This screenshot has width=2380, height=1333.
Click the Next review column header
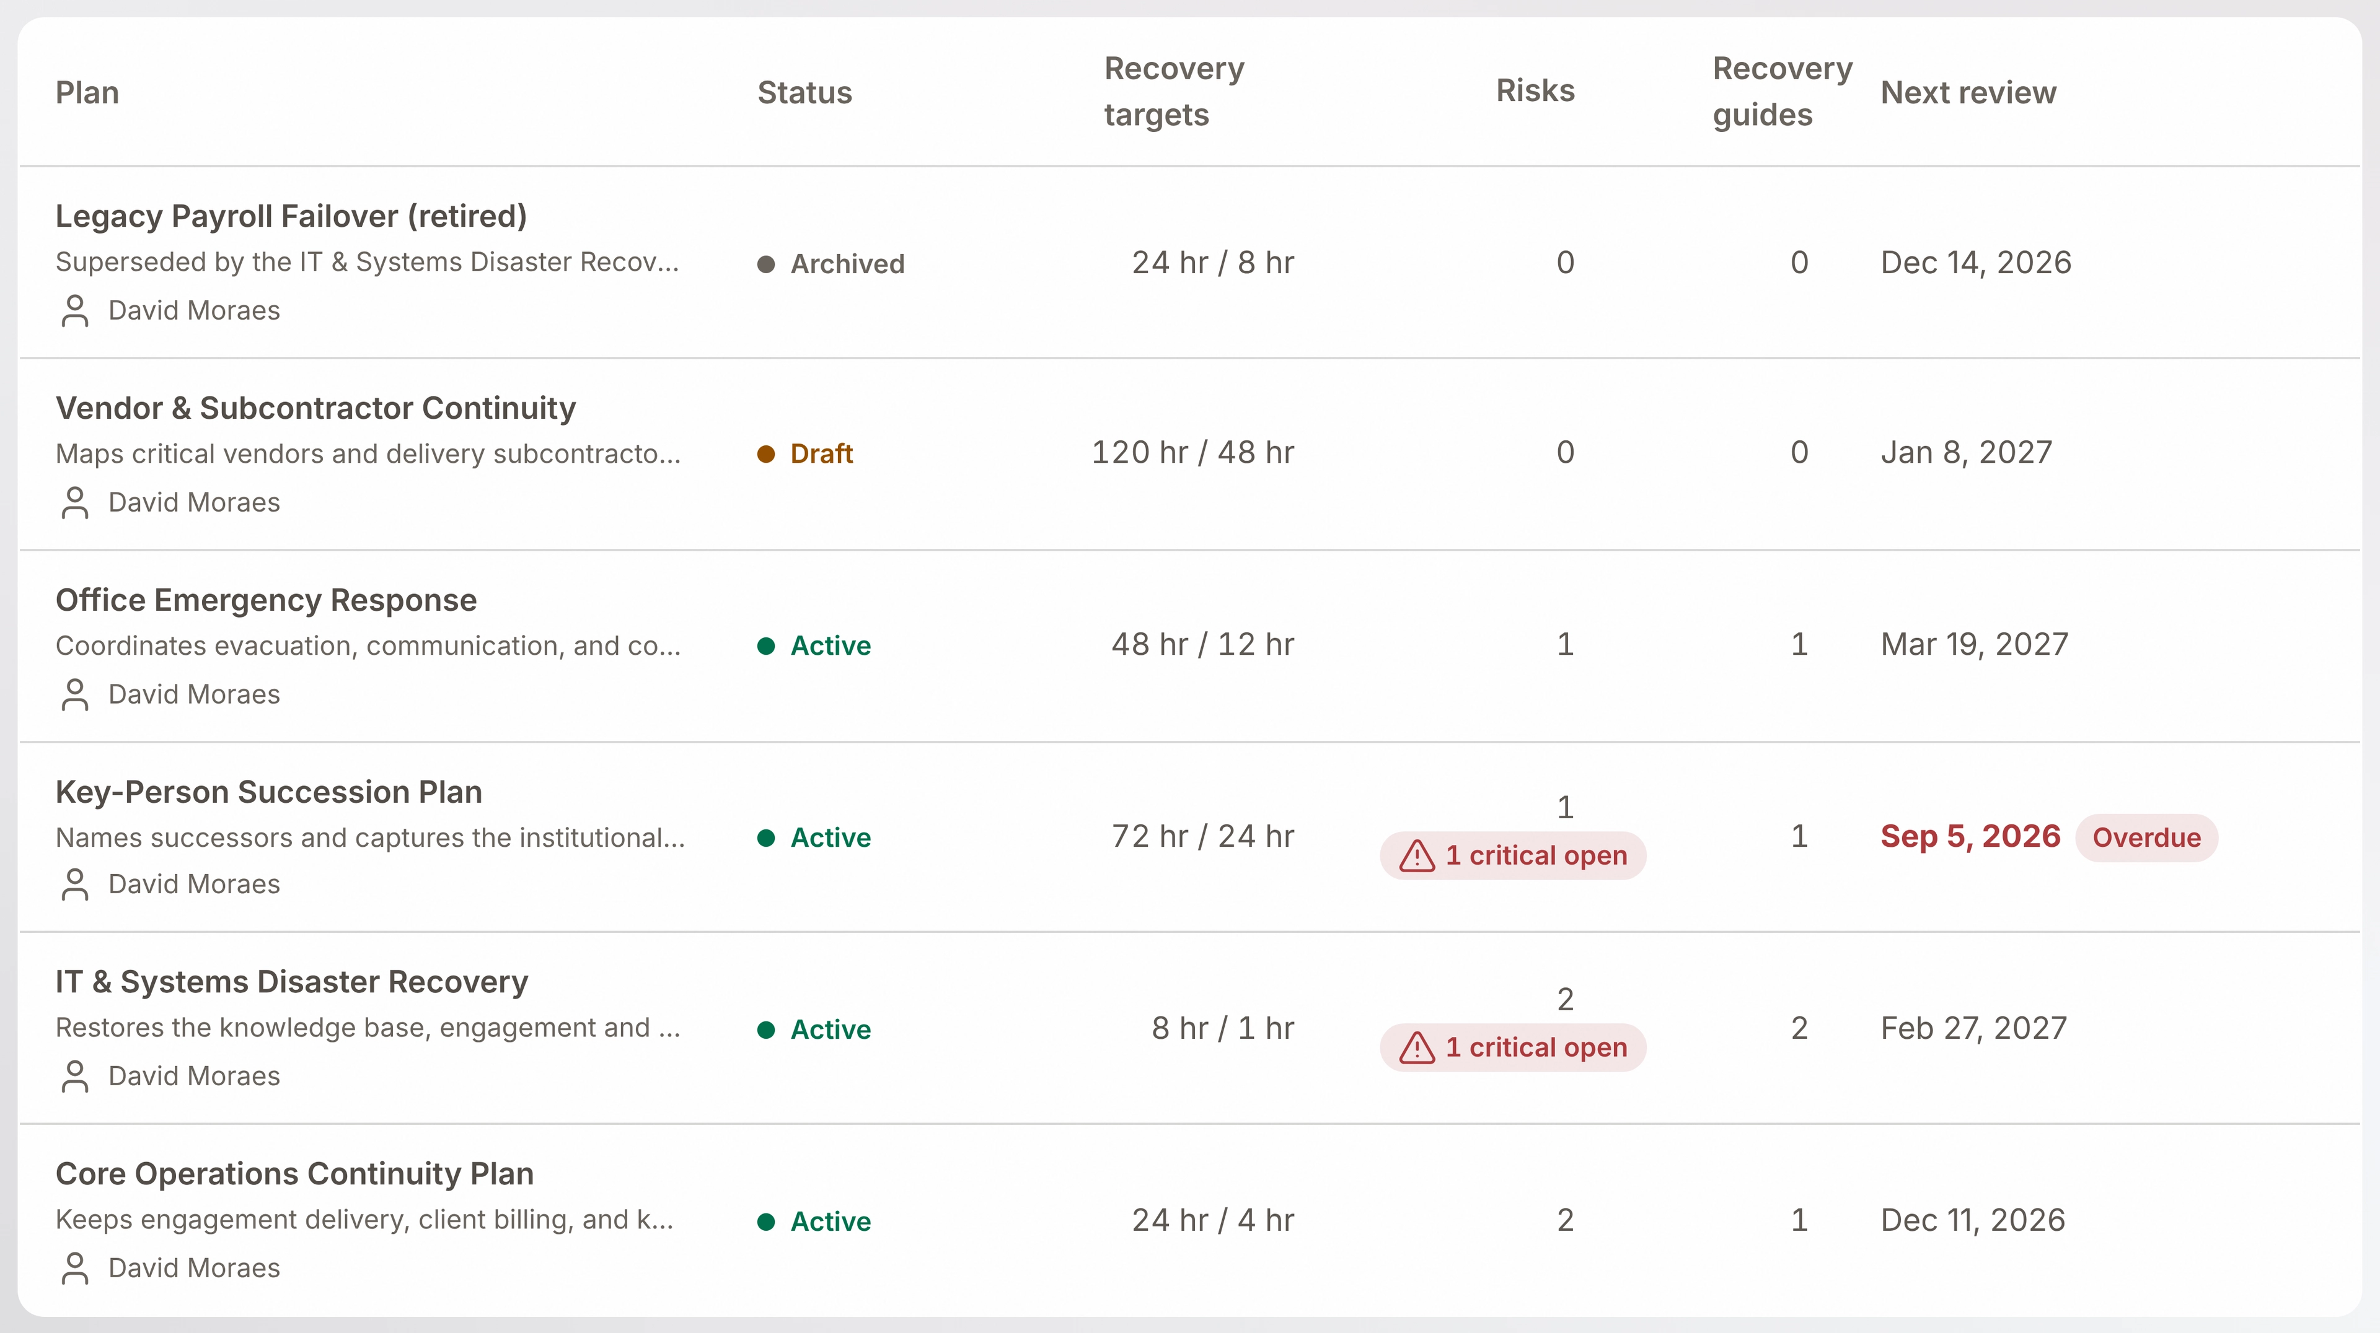pyautogui.click(x=1969, y=92)
